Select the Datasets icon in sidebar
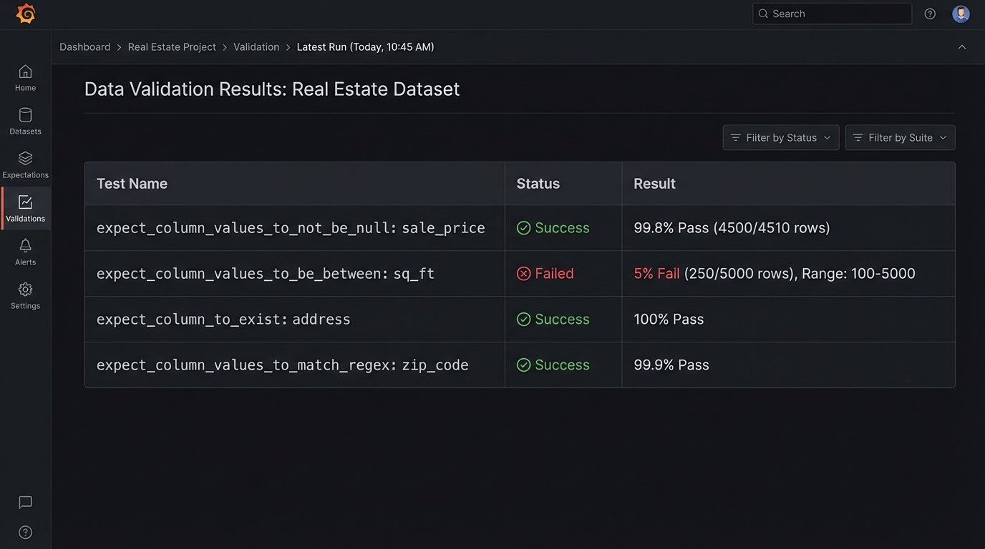 (25, 119)
